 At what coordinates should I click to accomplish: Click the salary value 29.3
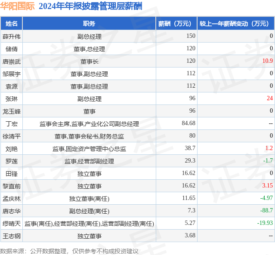[x=190, y=160]
